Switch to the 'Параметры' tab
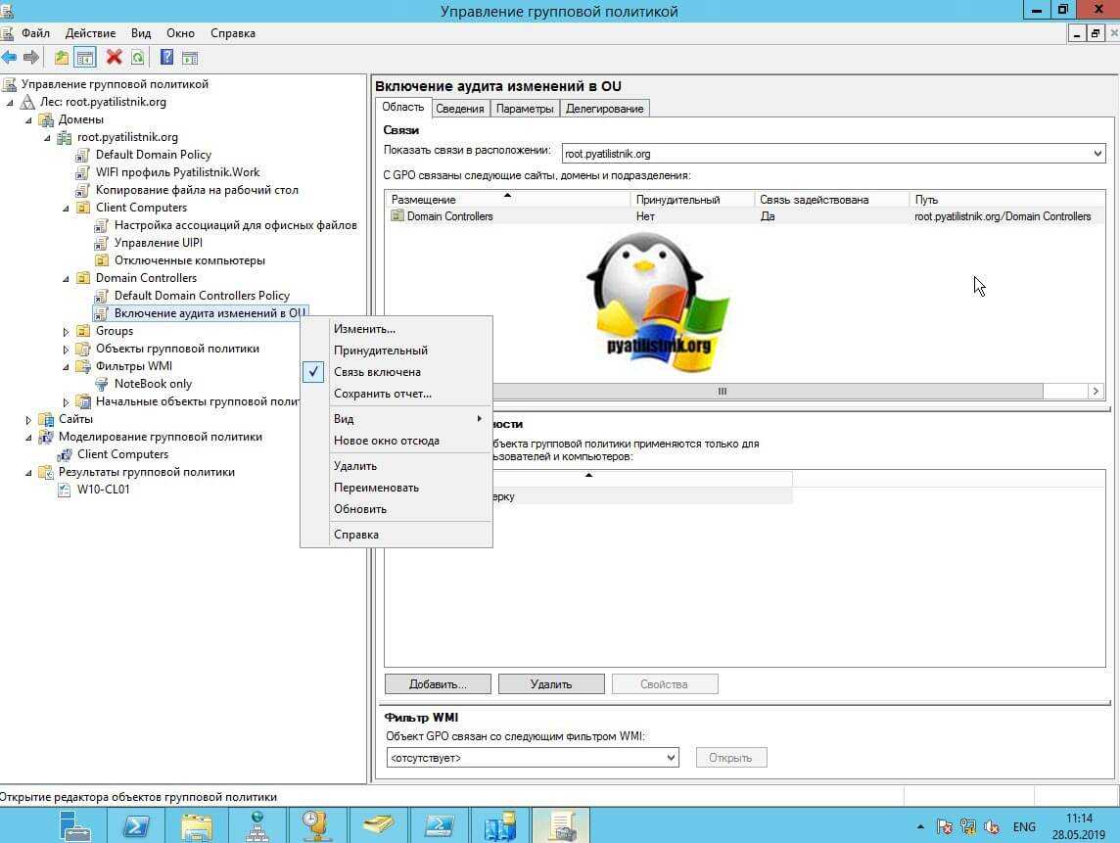Image resolution: width=1120 pixels, height=843 pixels. (524, 109)
